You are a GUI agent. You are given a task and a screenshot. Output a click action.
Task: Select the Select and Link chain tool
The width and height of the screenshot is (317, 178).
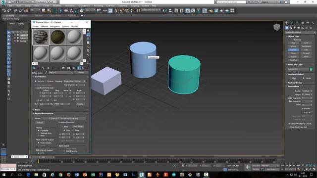point(15,11)
